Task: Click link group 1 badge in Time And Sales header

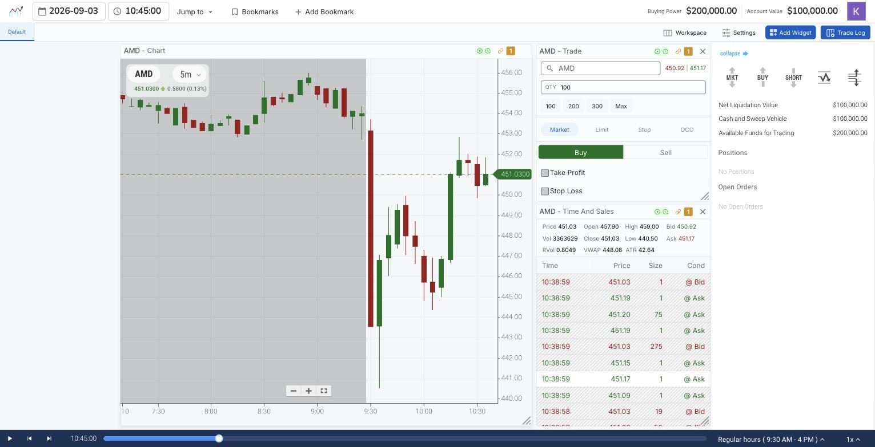Action: (x=688, y=212)
